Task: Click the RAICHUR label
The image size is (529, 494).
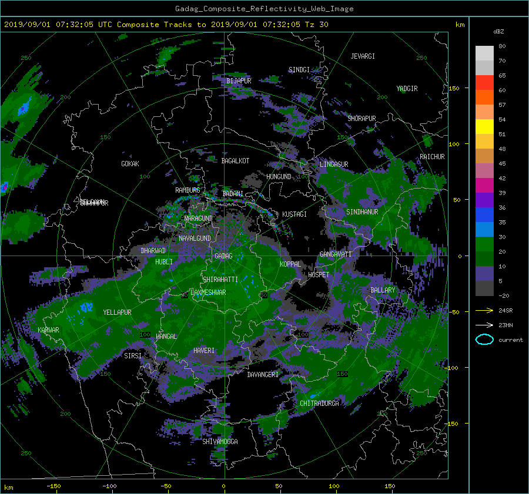Action: (432, 157)
